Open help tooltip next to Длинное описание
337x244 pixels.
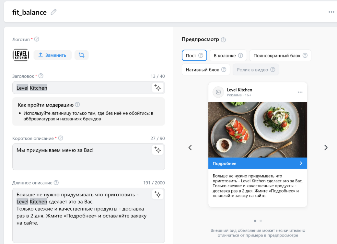[x=56, y=183]
